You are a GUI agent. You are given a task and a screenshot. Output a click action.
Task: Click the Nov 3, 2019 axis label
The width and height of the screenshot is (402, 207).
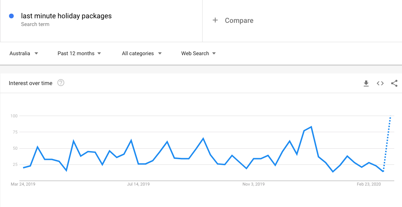[253, 184]
